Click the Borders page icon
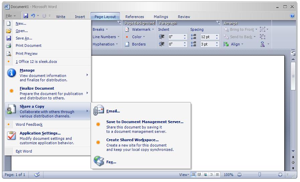Screen dimensions: 300x182 click(127, 44)
